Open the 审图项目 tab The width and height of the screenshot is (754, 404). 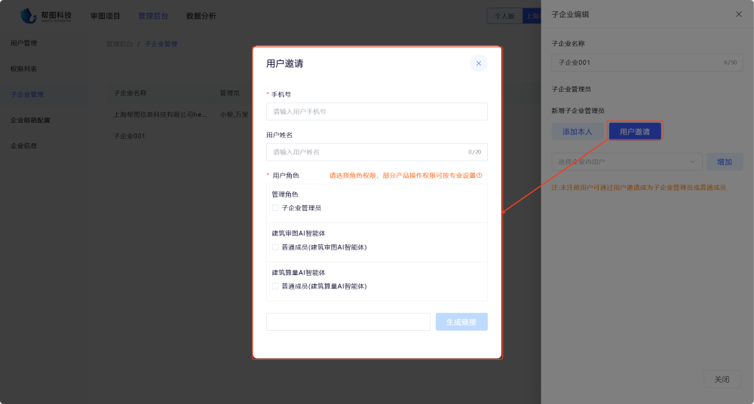pos(105,16)
